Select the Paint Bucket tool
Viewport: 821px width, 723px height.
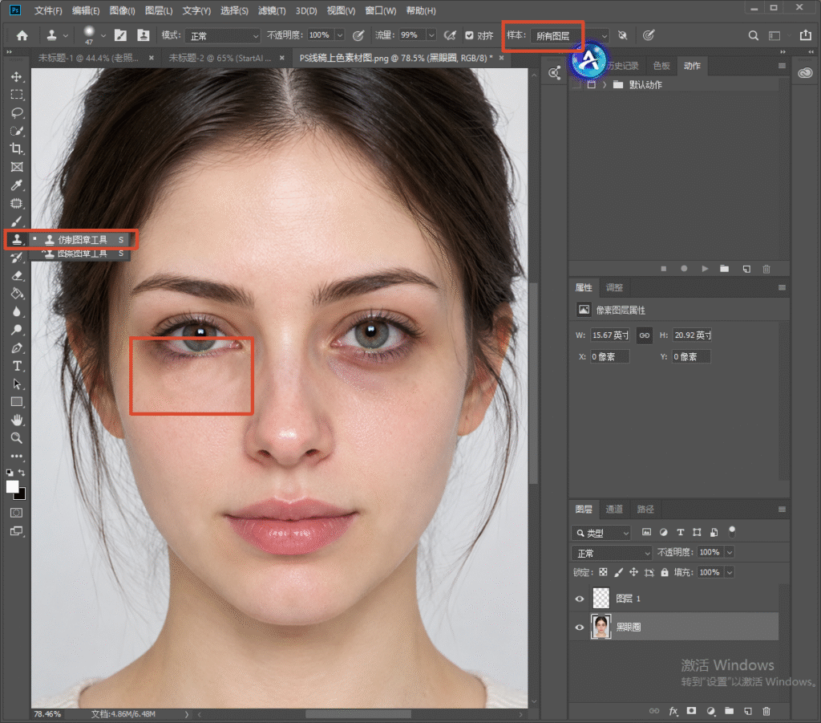[x=17, y=294]
